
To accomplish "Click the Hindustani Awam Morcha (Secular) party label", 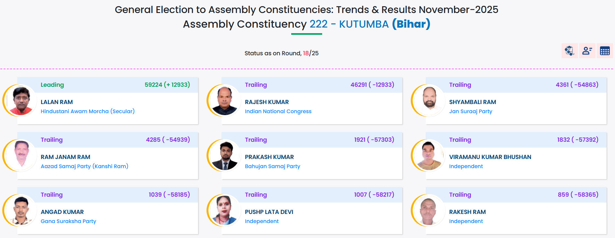I will click(88, 111).
